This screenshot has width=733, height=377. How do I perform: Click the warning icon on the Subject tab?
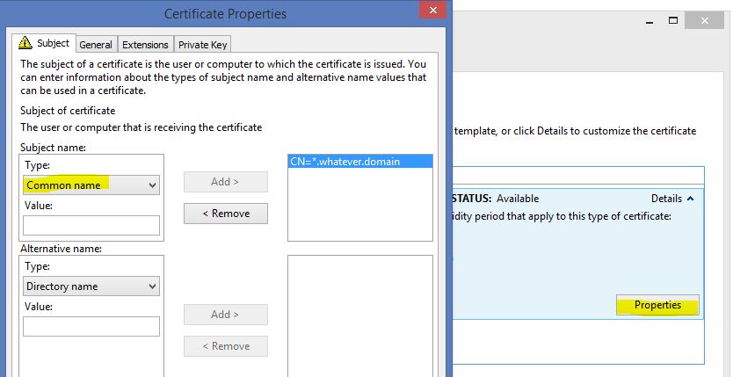25,43
